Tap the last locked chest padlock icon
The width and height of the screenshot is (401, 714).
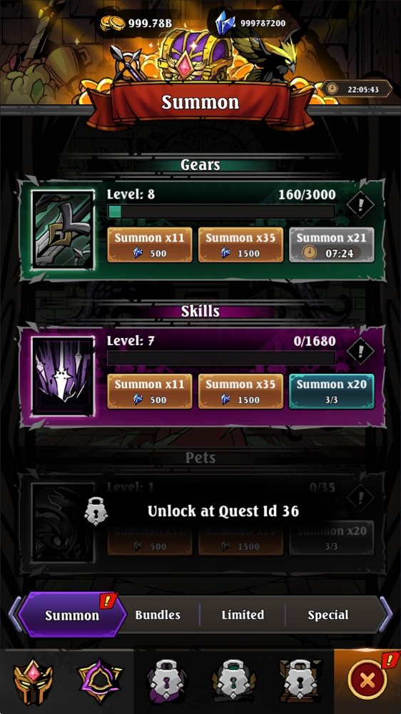pos(300,682)
